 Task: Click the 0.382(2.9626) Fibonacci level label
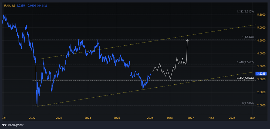(245, 78)
